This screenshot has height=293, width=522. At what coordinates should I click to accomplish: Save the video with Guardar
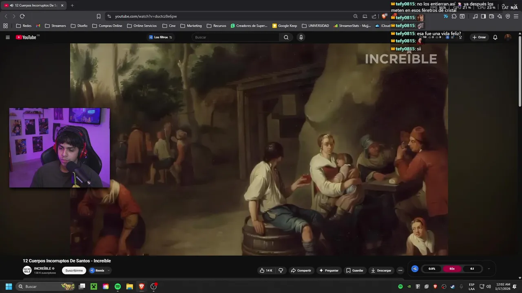pyautogui.click(x=355, y=270)
